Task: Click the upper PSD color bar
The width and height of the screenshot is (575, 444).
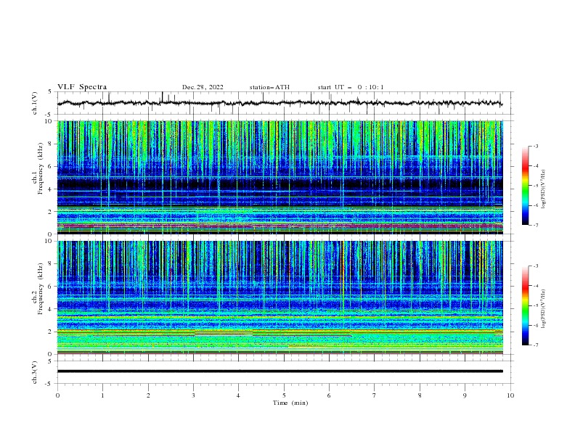Action: click(526, 186)
